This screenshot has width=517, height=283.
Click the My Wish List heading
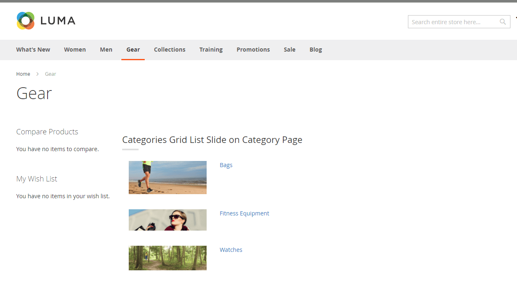[x=37, y=179]
